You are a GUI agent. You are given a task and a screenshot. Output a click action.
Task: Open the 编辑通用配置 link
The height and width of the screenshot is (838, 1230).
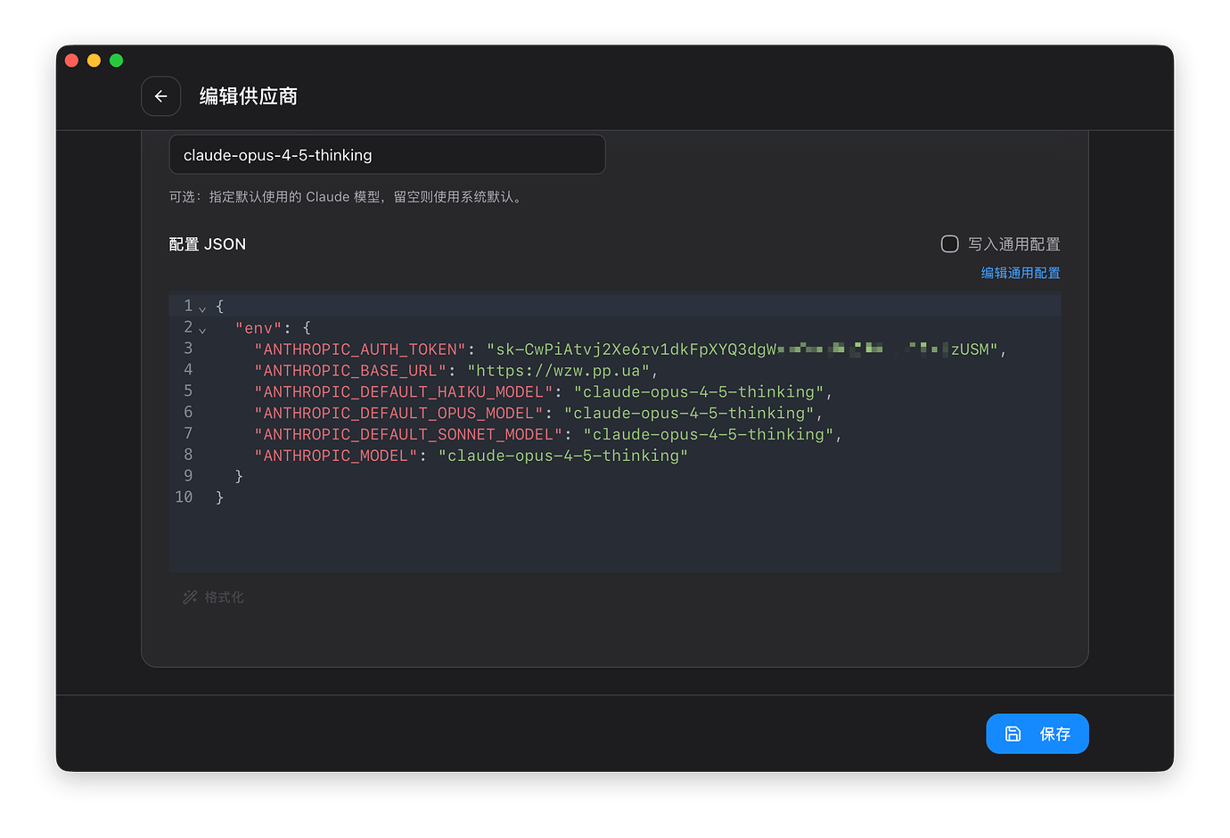click(x=1021, y=273)
